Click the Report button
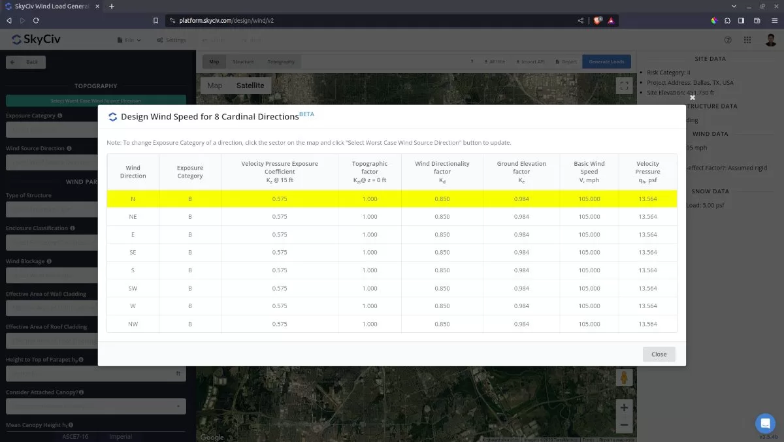Image resolution: width=784 pixels, height=442 pixels. [x=566, y=62]
